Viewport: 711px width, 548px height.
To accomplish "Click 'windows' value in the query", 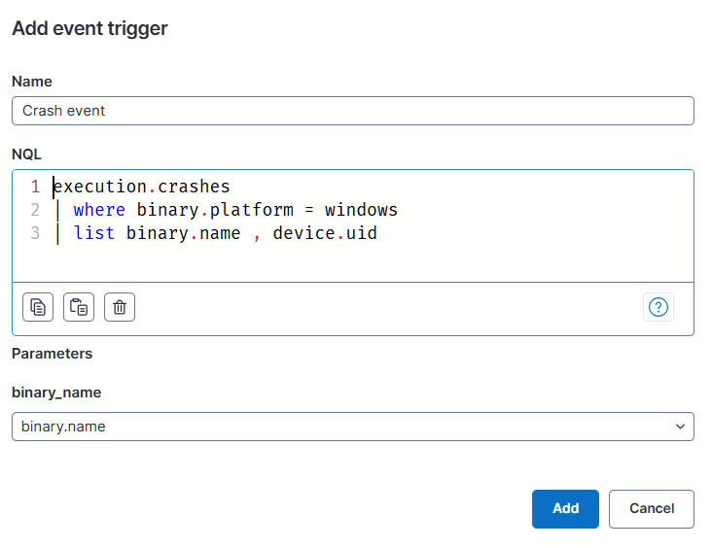I will pos(361,210).
